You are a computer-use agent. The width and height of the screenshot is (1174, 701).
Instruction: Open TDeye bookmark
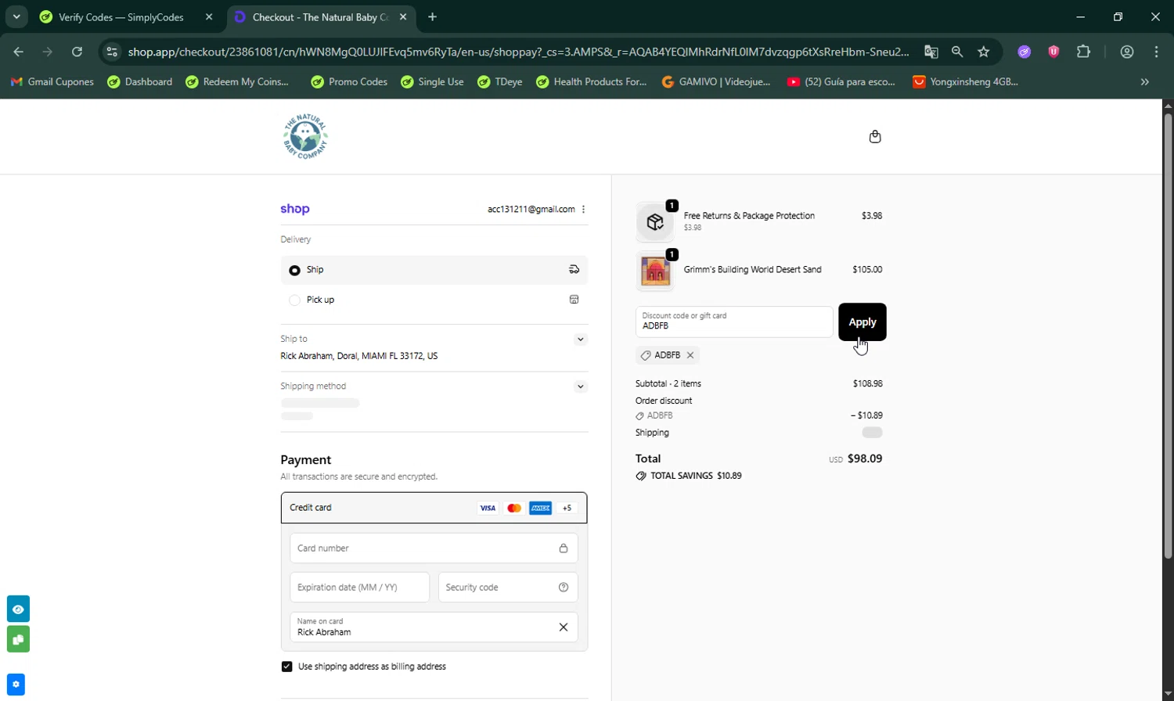coord(500,81)
